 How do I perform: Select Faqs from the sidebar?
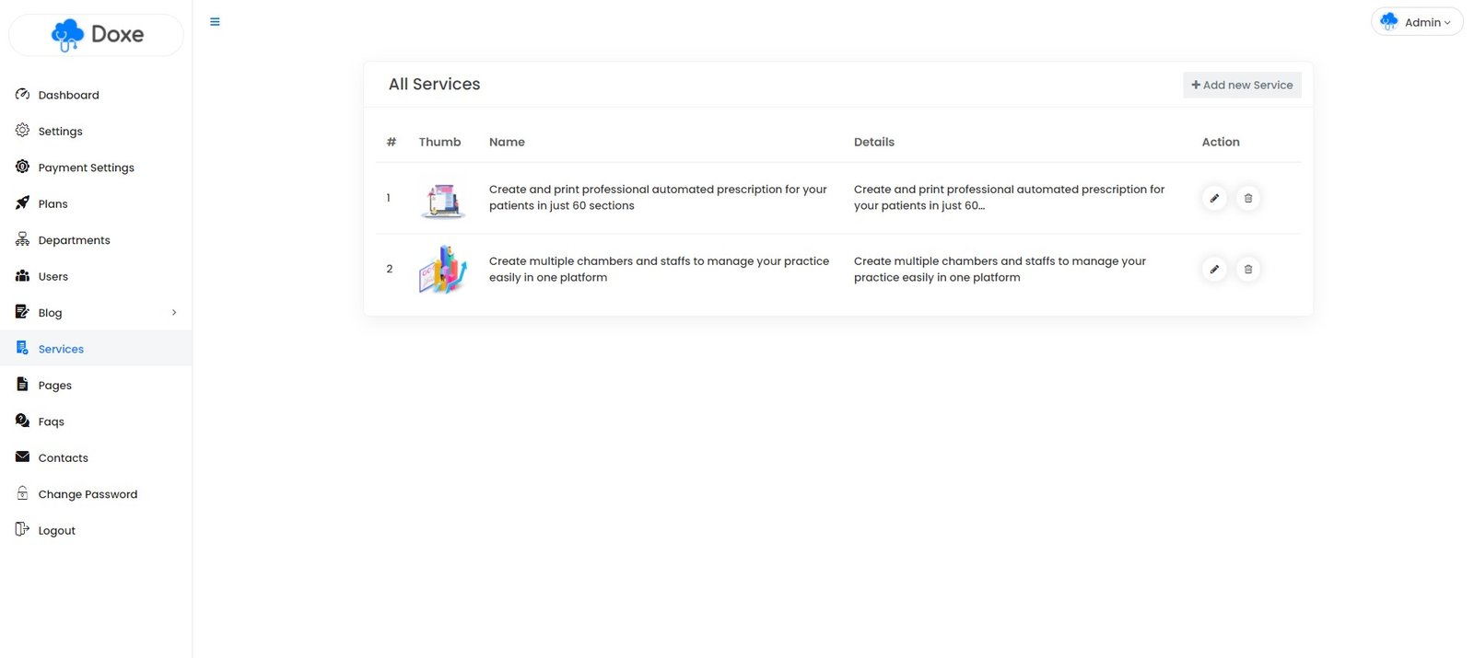51,421
